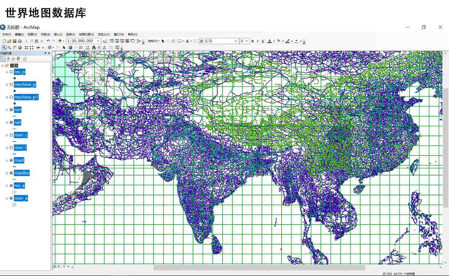Click the Add Data button
Screen dimensions: 449x276
[60, 41]
